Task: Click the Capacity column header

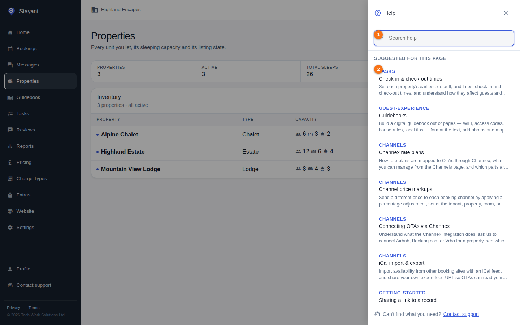Action: click(306, 119)
